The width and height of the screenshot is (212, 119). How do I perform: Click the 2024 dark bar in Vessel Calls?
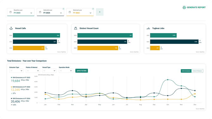pos(35,42)
